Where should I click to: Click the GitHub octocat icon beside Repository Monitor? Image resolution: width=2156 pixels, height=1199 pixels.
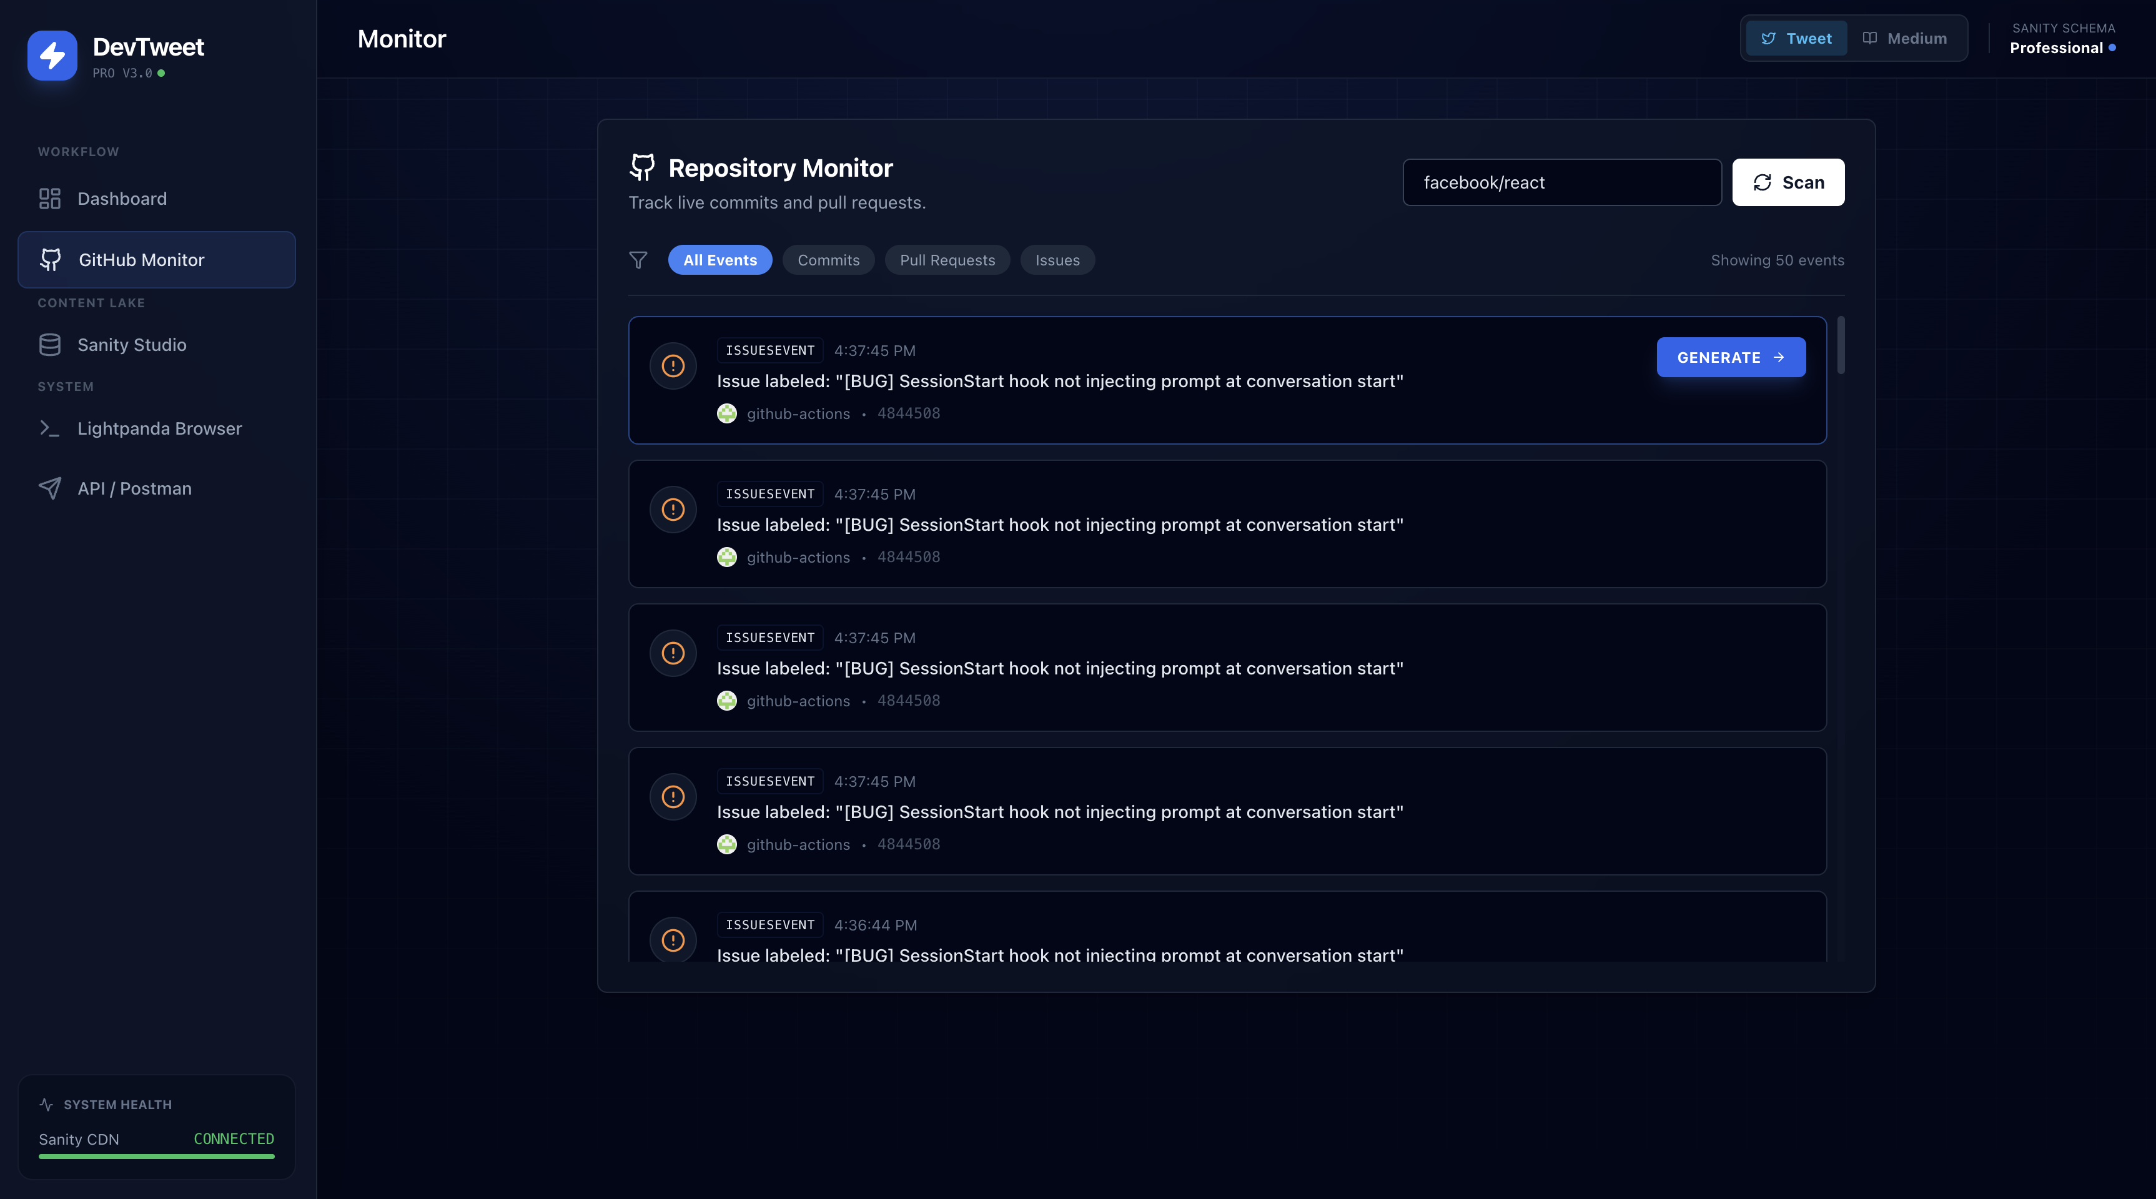click(x=642, y=167)
